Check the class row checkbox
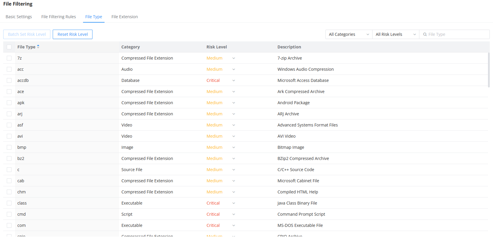 pyautogui.click(x=9, y=203)
